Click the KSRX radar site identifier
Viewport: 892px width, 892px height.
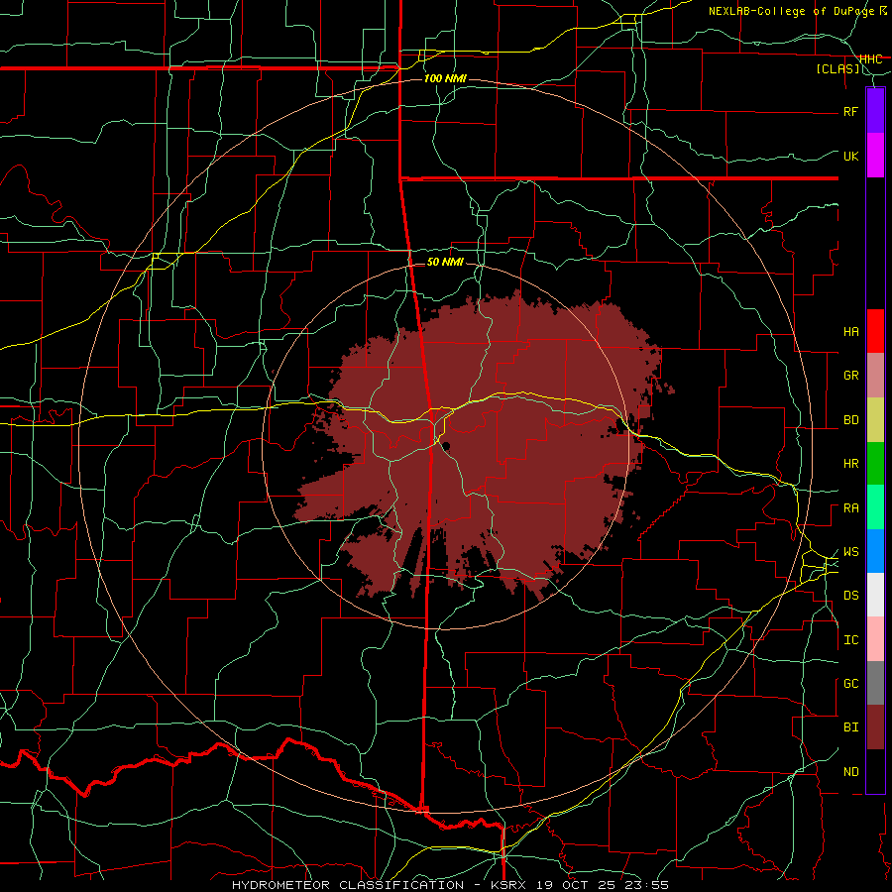(x=508, y=885)
